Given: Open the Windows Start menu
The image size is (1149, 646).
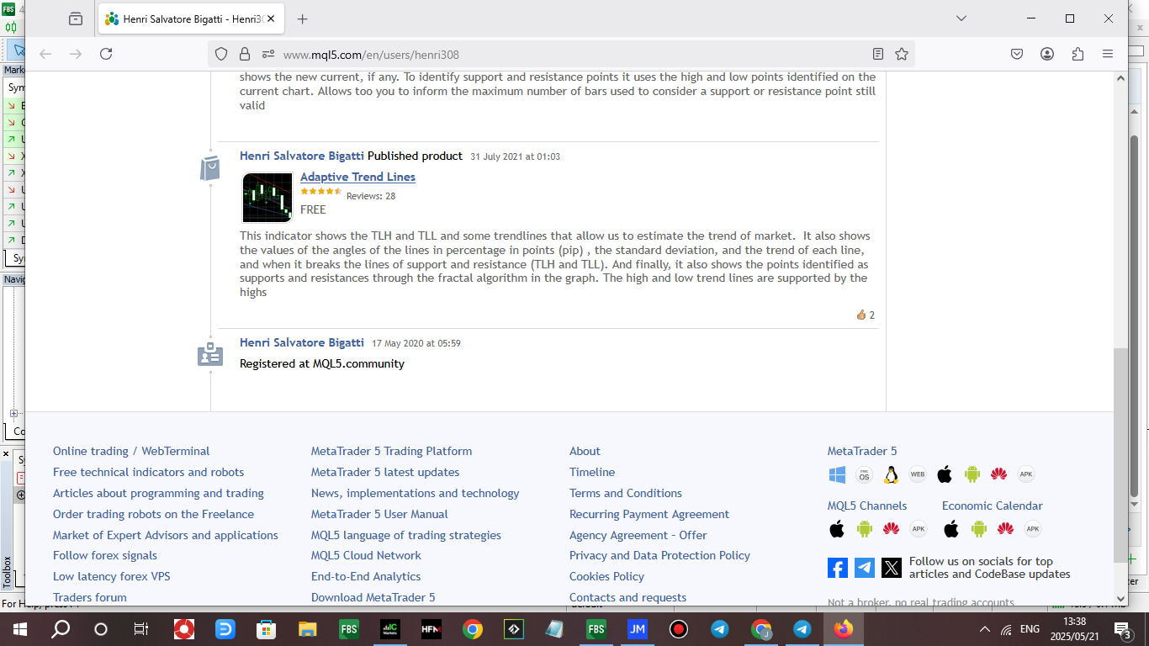Looking at the screenshot, I should [19, 629].
